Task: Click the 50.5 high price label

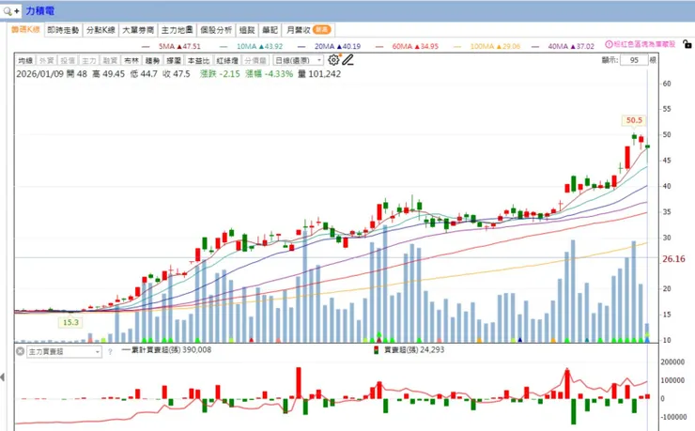Action: pyautogui.click(x=634, y=120)
